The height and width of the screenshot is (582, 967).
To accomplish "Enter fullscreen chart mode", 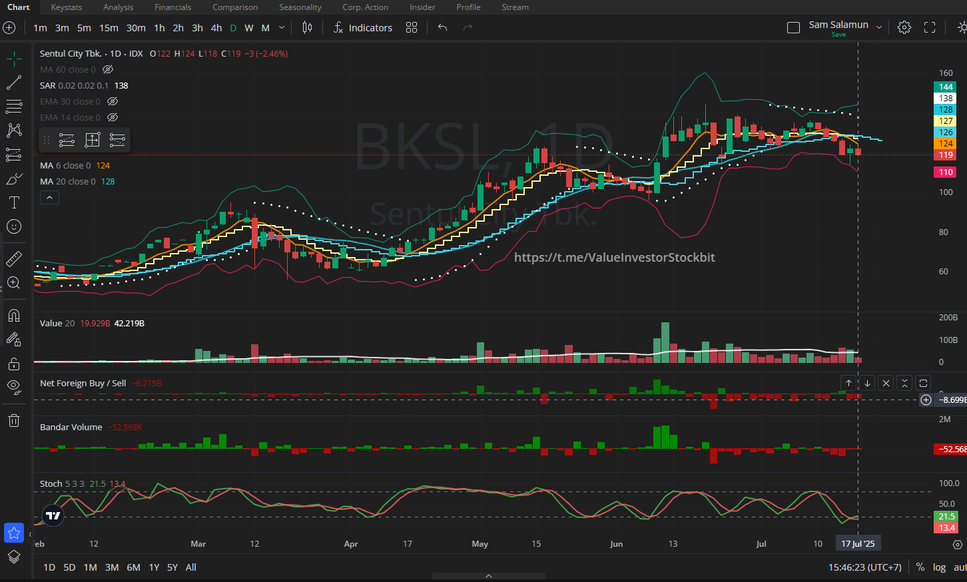I will coord(930,27).
